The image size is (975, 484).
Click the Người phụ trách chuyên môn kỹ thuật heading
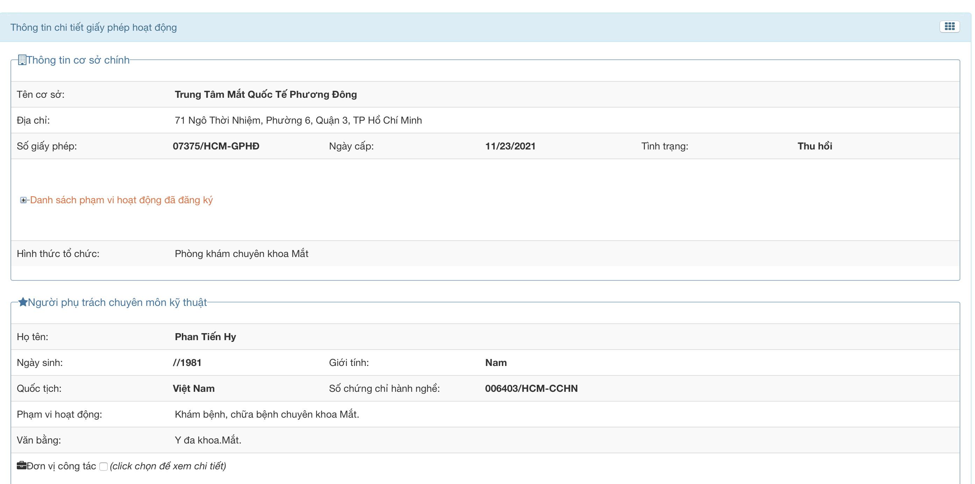coord(118,302)
